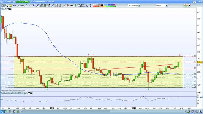Click the alert bell icon
The height and width of the screenshot is (114, 203).
click(x=10, y=5)
